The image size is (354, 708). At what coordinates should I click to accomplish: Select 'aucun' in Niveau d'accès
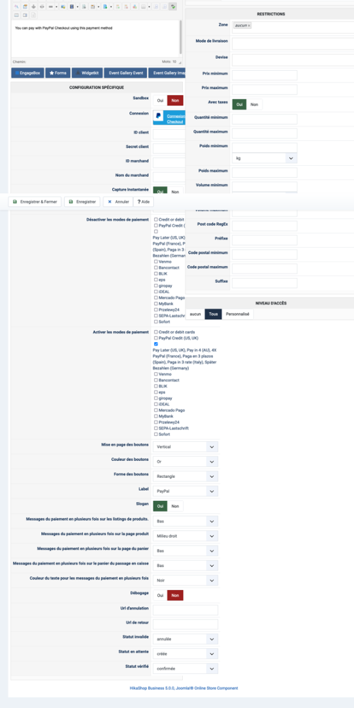195,314
